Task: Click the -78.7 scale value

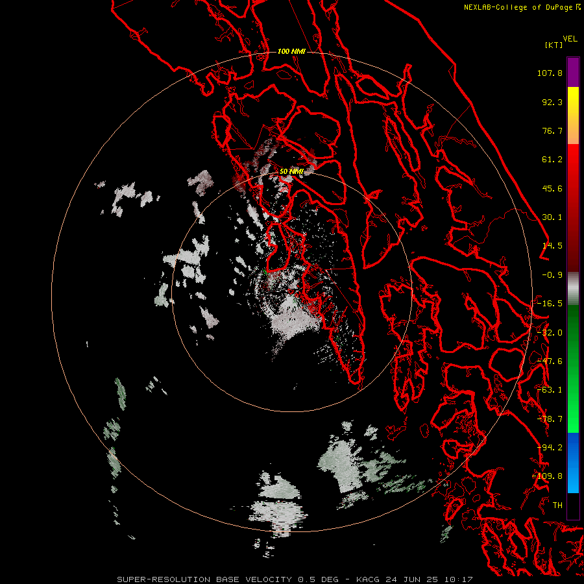Action: [x=550, y=419]
